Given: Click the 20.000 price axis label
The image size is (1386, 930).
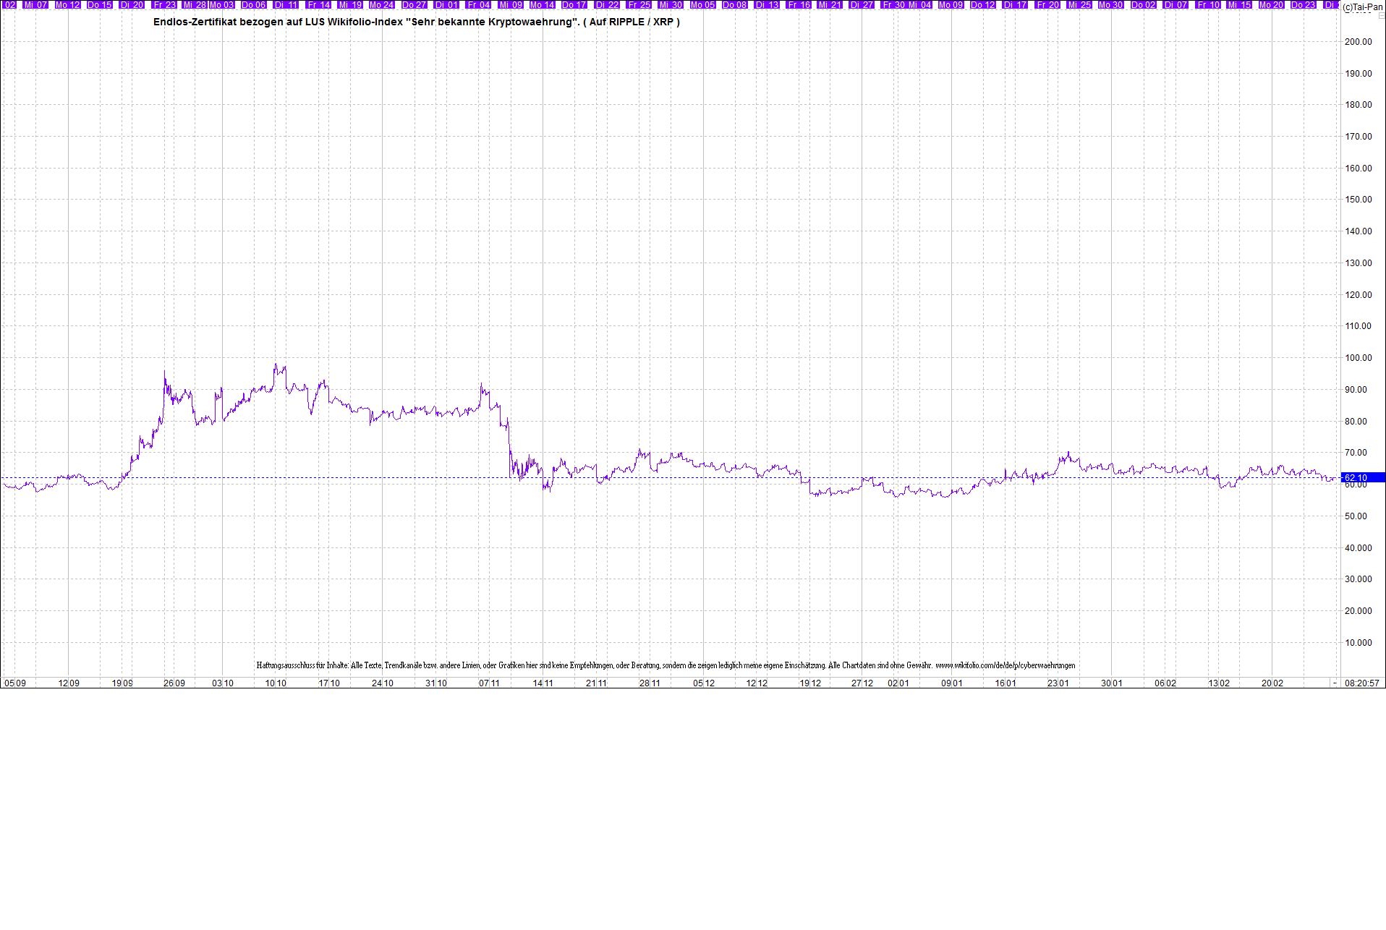Looking at the screenshot, I should [1358, 610].
